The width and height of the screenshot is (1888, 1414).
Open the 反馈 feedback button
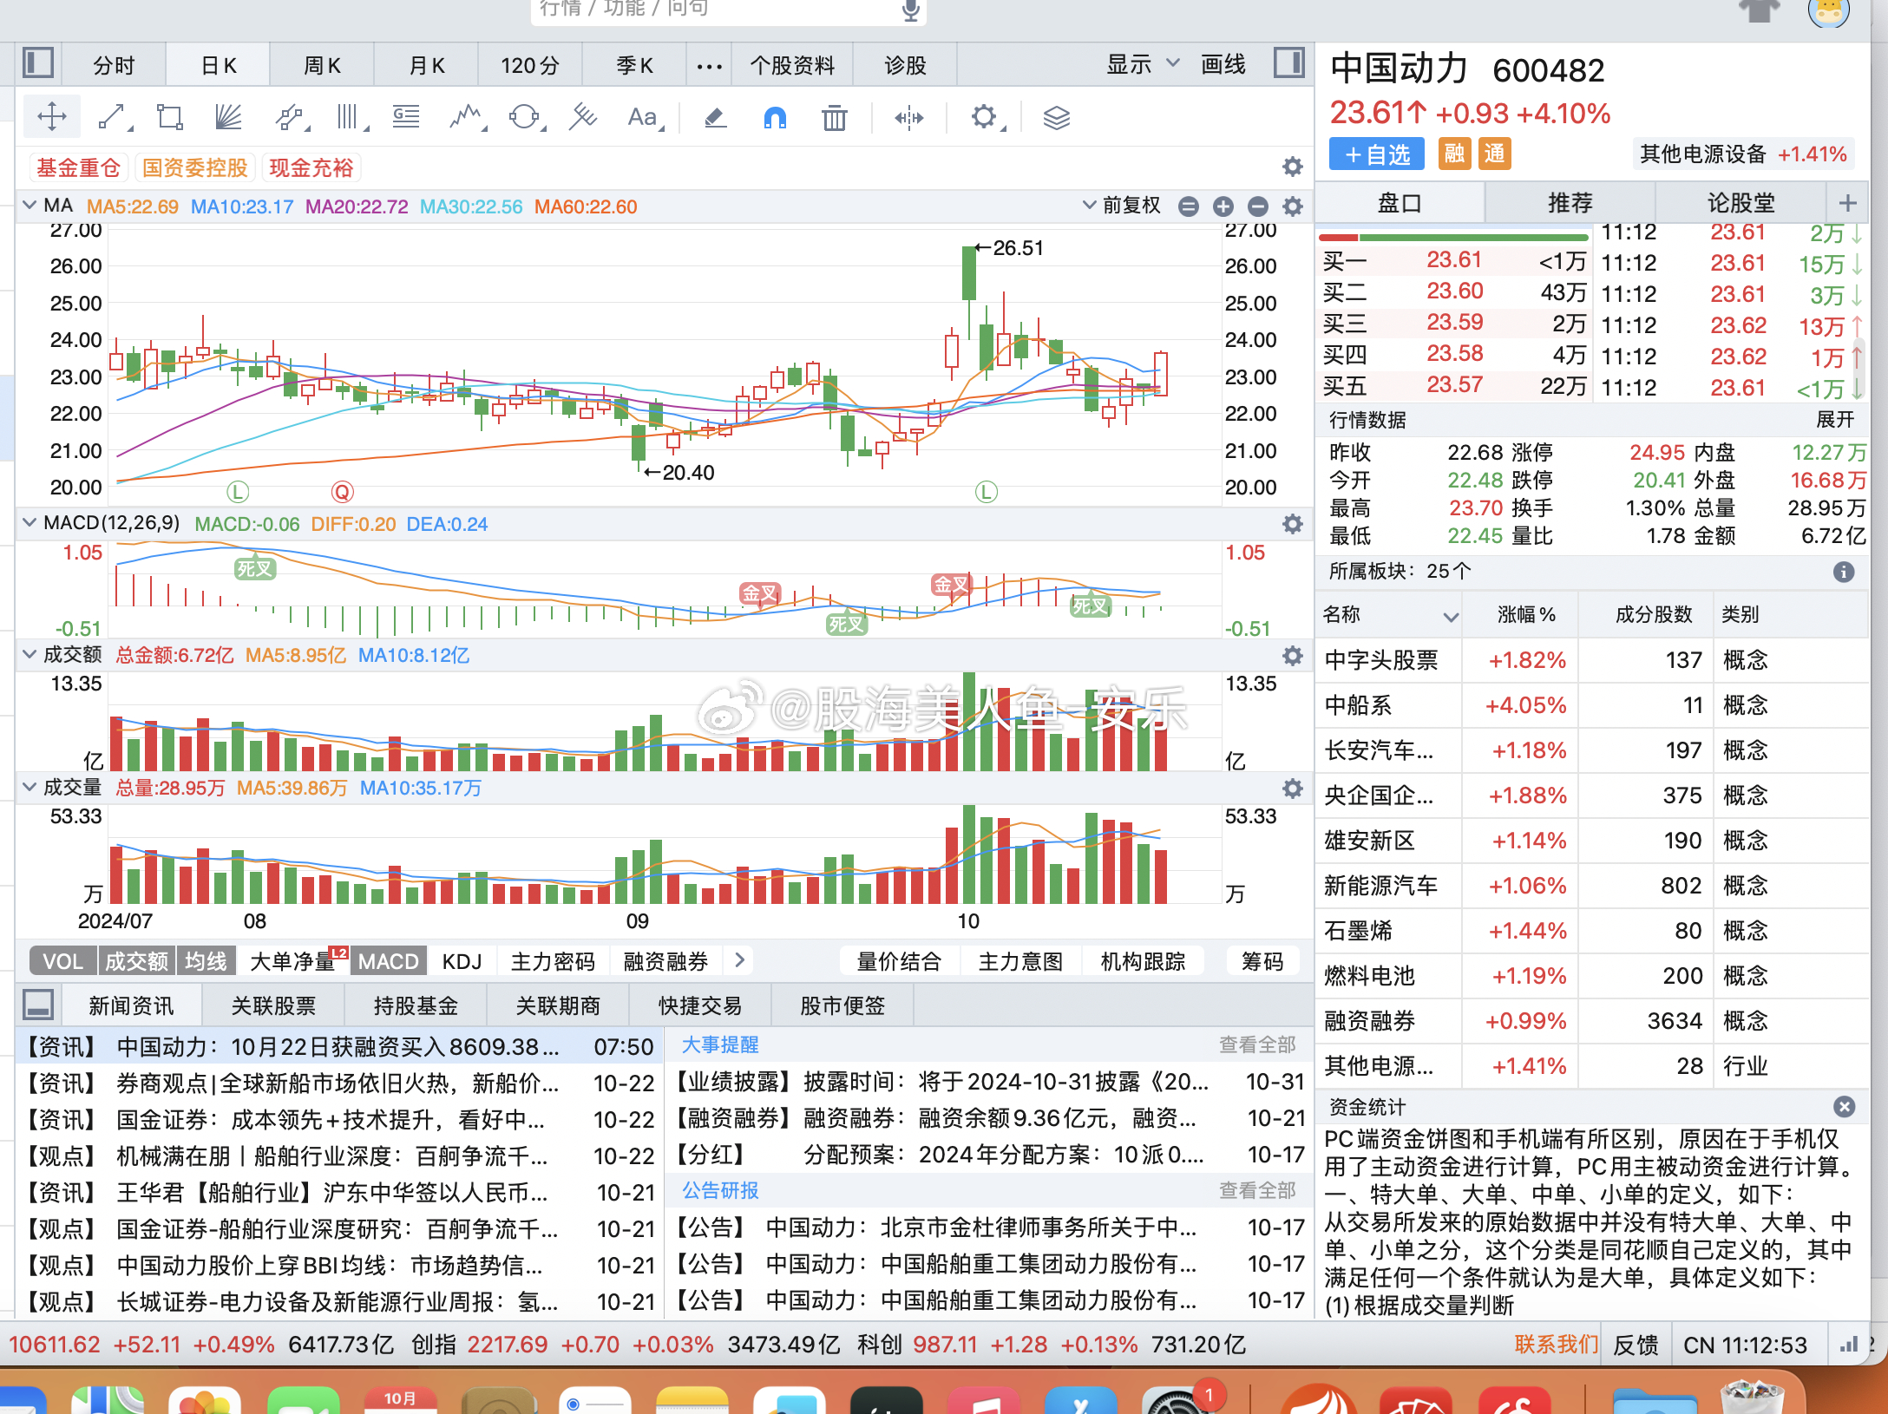click(1636, 1345)
